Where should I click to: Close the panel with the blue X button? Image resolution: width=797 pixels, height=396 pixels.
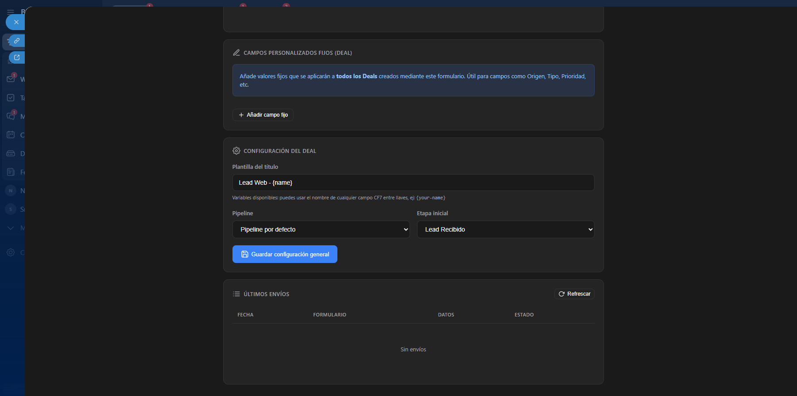coord(16,22)
